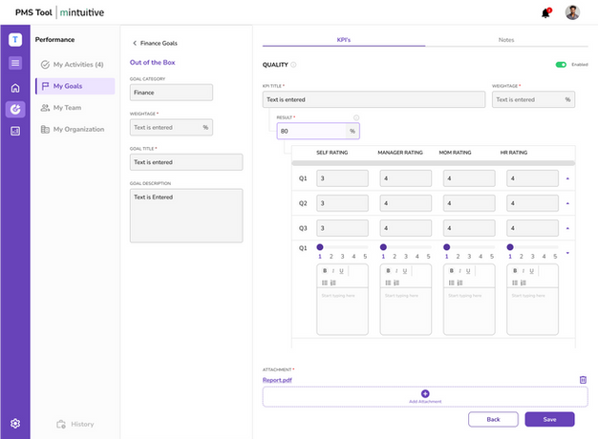Open the notifications bell
Screen dimensions: 598x439
tap(545, 13)
